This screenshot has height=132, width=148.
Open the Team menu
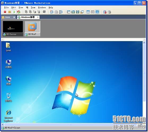(33, 7)
